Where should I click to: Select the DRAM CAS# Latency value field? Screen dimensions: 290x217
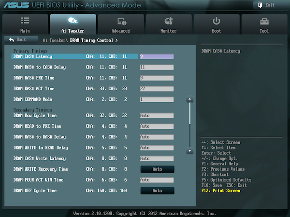tap(157, 56)
